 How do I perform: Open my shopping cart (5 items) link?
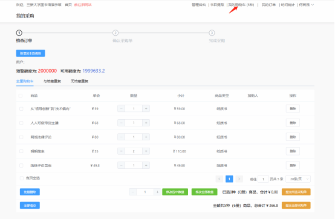pyautogui.click(x=241, y=5)
